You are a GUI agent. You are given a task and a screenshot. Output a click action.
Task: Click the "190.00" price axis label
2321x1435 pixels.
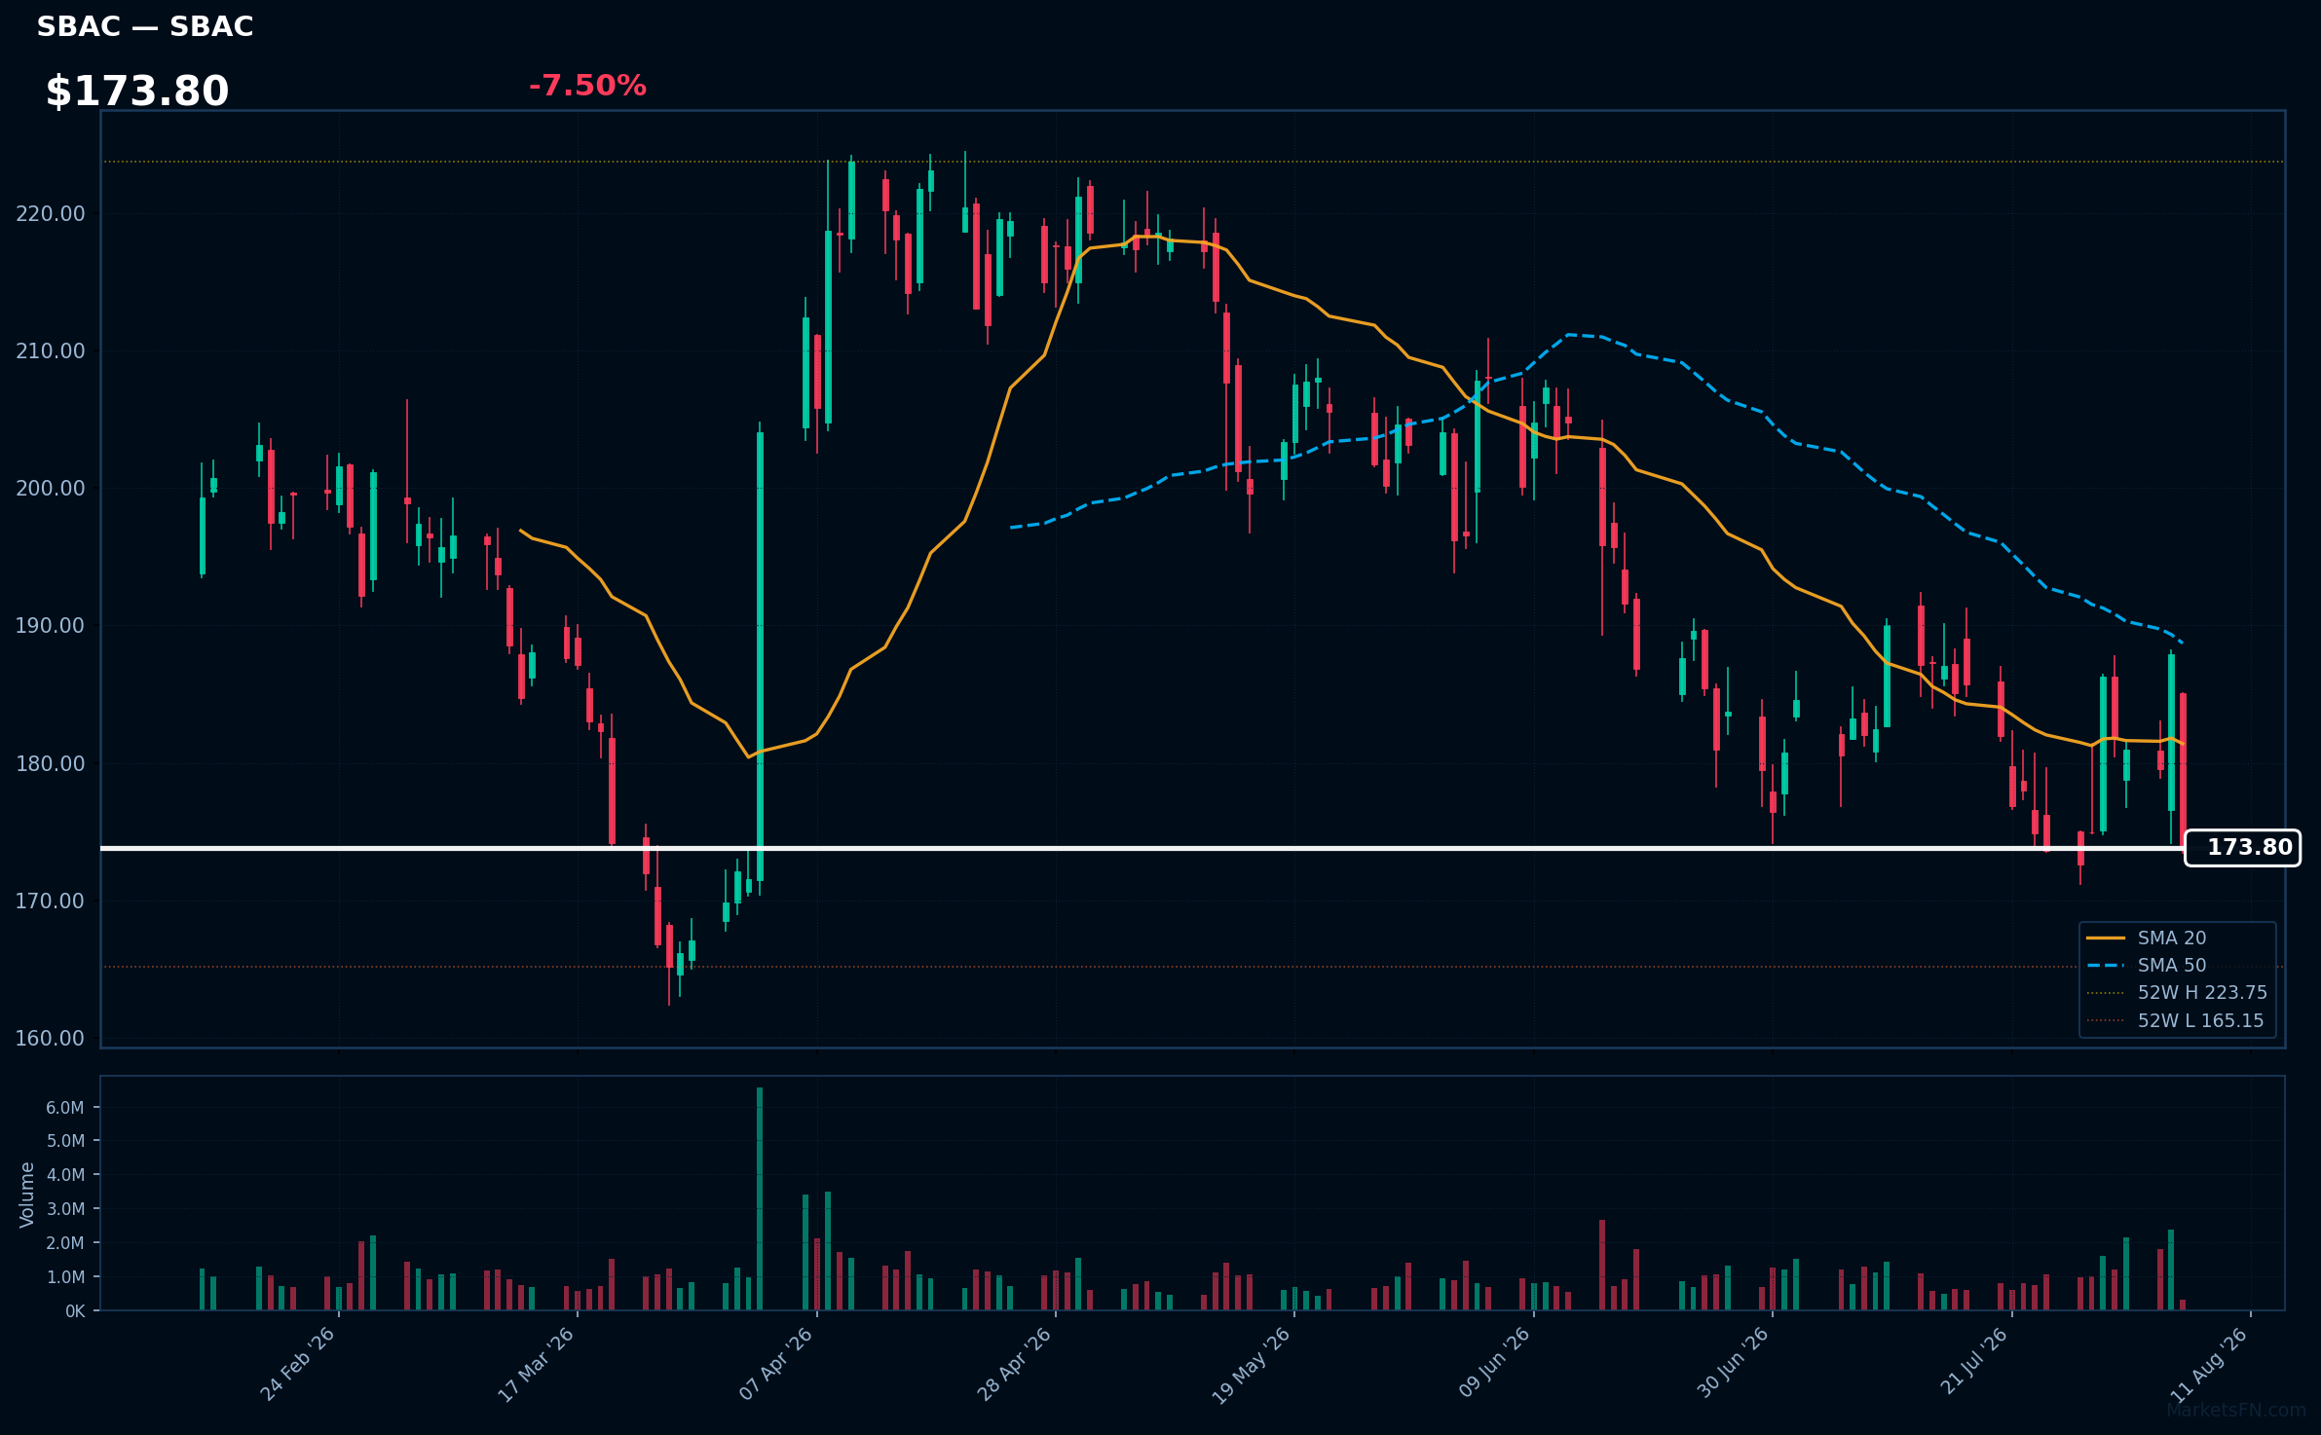coord(51,626)
